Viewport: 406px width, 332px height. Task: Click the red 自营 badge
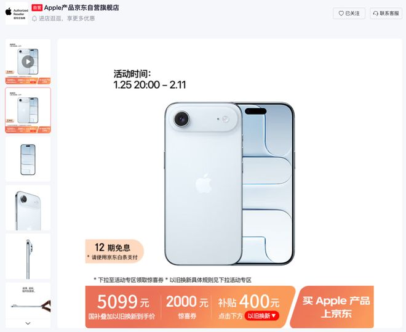(37, 8)
